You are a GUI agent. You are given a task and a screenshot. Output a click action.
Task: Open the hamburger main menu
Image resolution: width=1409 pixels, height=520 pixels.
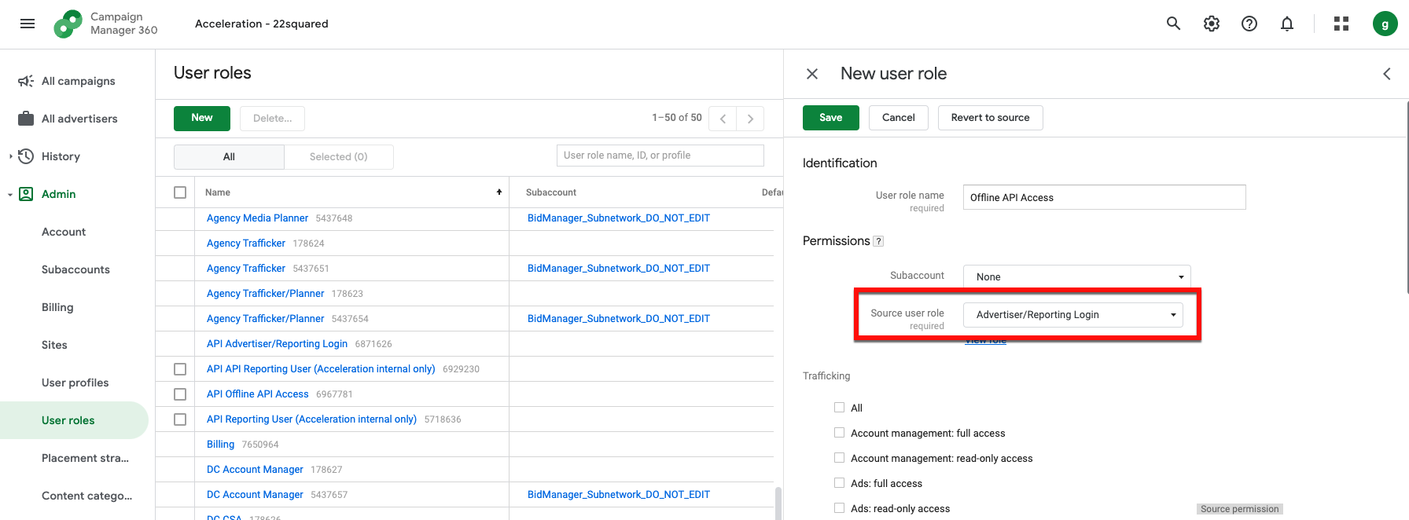(28, 24)
